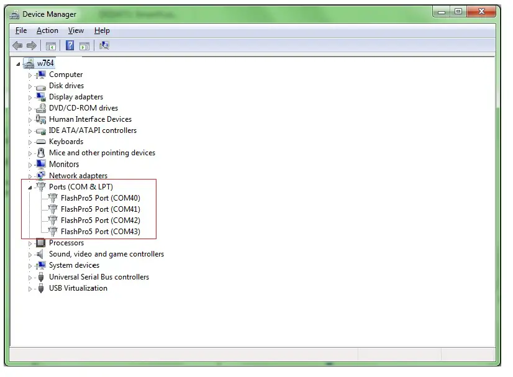Viewport: 513px width, 377px height.
Task: Expand the Universal Serial Bus controllers node
Action: click(30, 276)
